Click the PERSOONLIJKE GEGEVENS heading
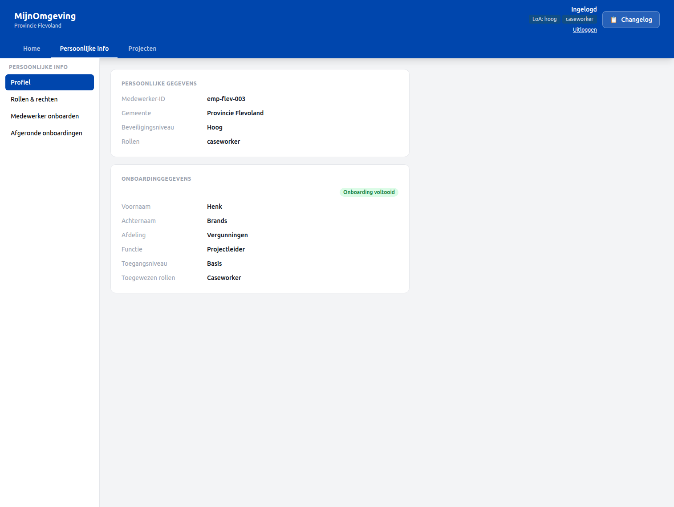 [x=159, y=83]
